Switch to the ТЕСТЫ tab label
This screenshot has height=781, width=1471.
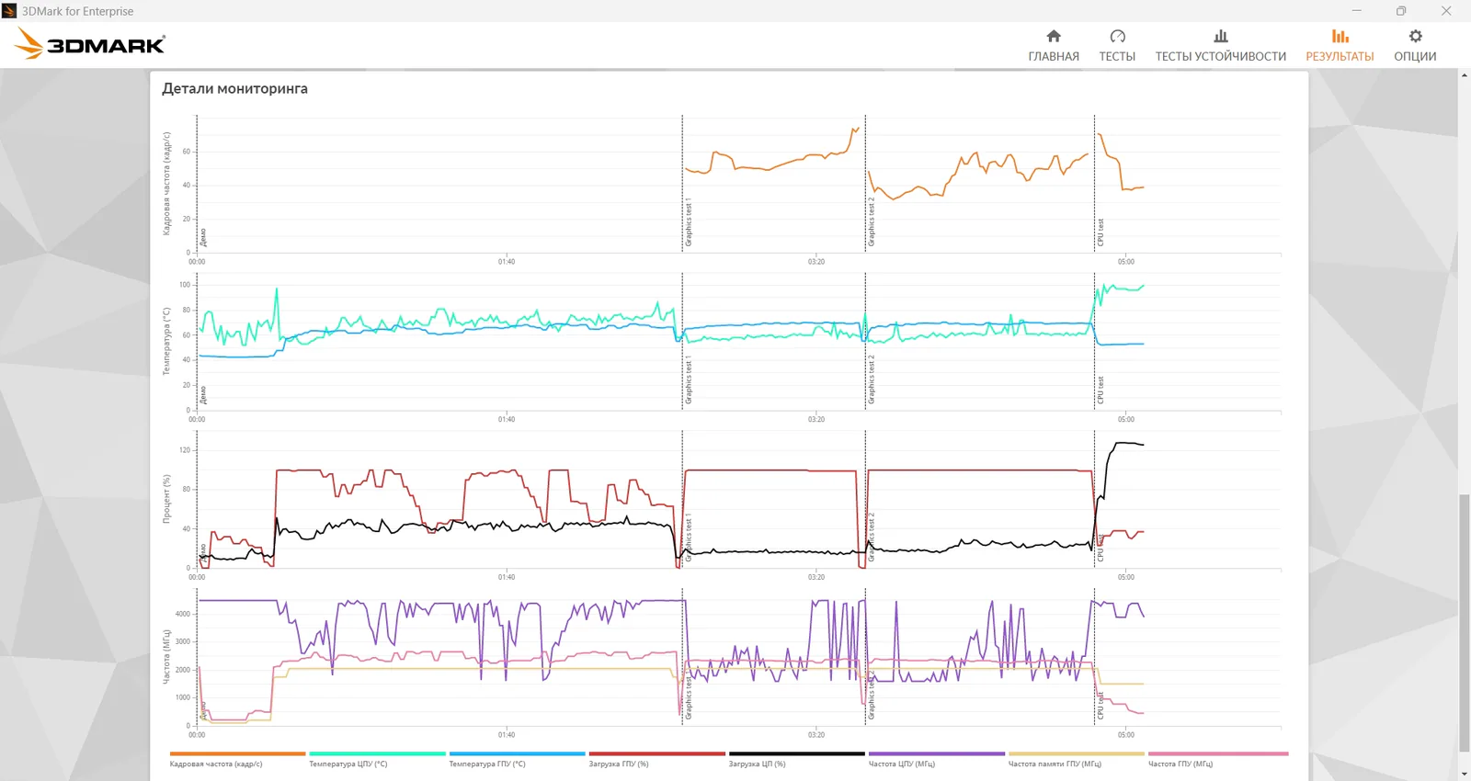click(x=1117, y=56)
